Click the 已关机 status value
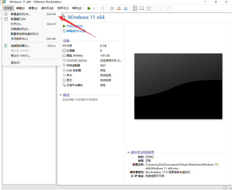 (149, 157)
